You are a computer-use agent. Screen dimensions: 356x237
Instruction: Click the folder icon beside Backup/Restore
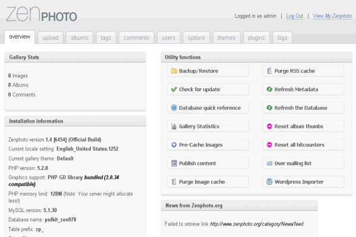tap(174, 71)
